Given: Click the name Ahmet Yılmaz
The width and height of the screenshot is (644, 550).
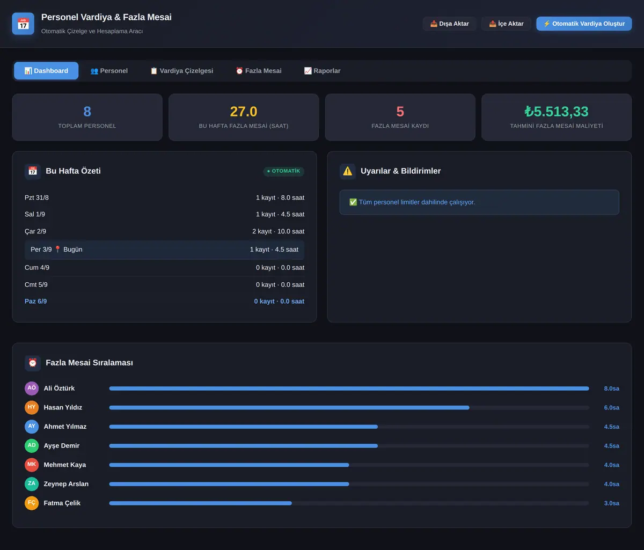Looking at the screenshot, I should click(x=65, y=427).
